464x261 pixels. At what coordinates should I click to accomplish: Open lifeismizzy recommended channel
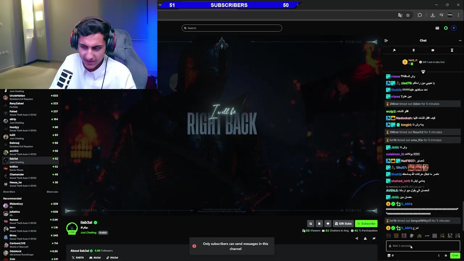coord(30,205)
